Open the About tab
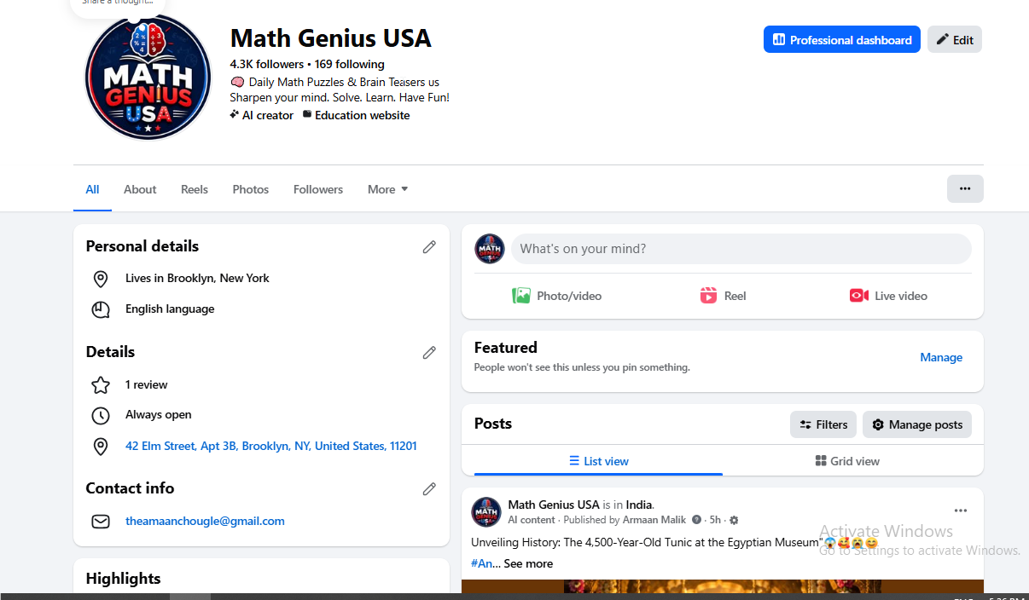 click(x=140, y=189)
